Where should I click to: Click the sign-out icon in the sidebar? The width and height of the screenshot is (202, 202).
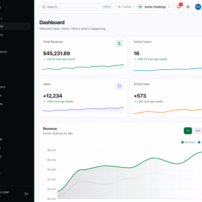tap(26, 194)
